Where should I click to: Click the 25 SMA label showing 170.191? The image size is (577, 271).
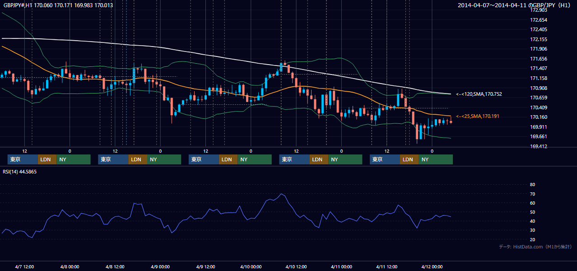478,116
